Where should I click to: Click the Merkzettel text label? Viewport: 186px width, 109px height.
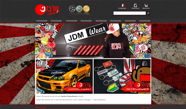[x=135, y=8]
